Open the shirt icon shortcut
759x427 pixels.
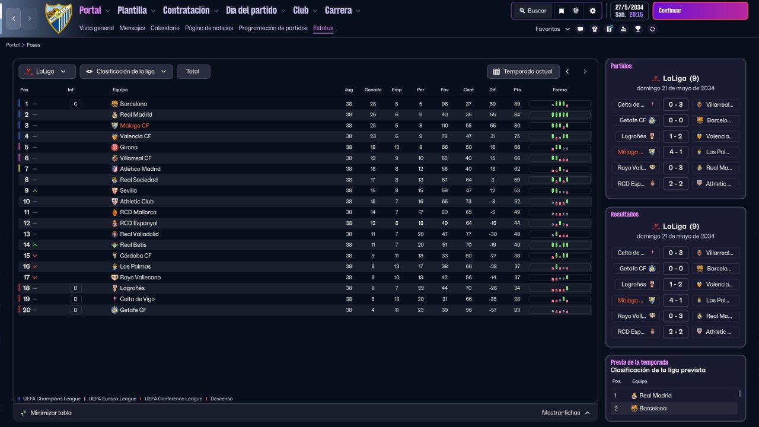(x=595, y=29)
